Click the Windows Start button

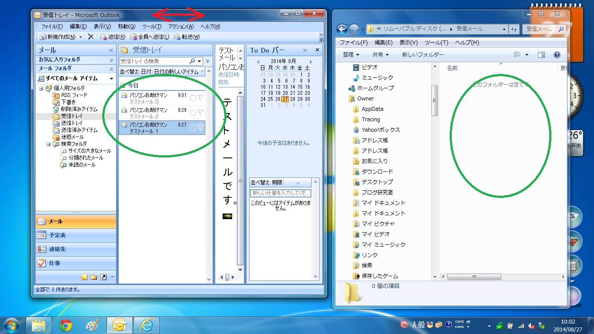(11, 325)
